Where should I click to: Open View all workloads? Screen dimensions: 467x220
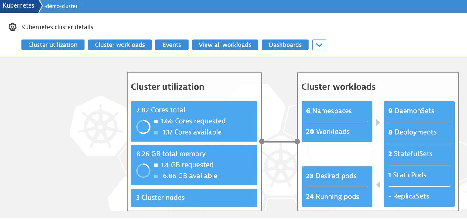click(225, 45)
